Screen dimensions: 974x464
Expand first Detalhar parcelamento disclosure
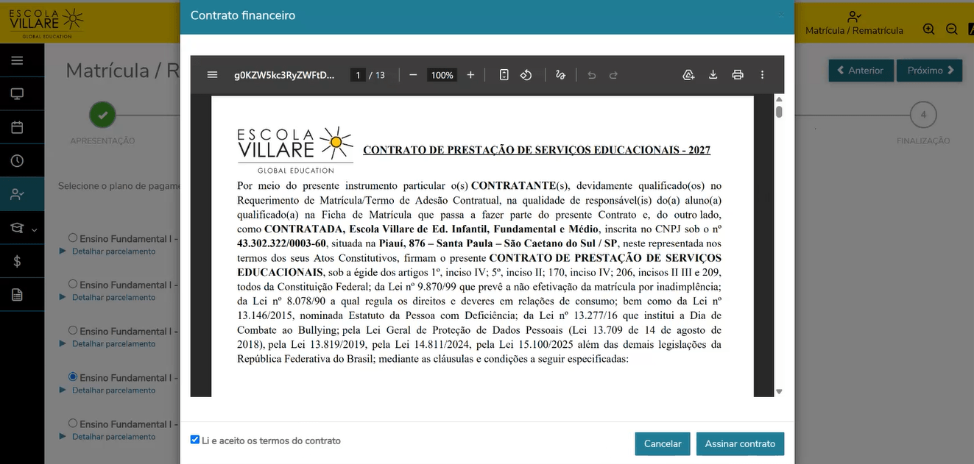(x=107, y=251)
